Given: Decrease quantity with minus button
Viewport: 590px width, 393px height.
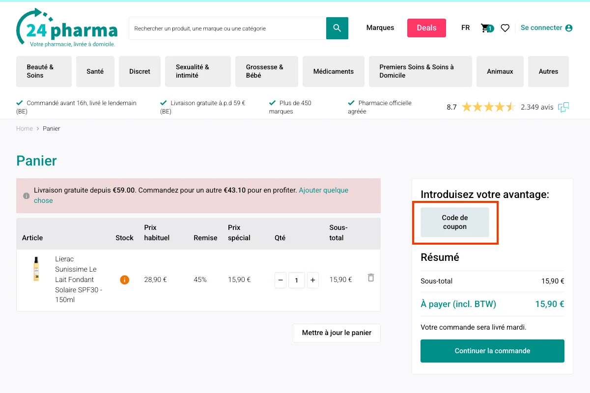Looking at the screenshot, I should tap(281, 280).
